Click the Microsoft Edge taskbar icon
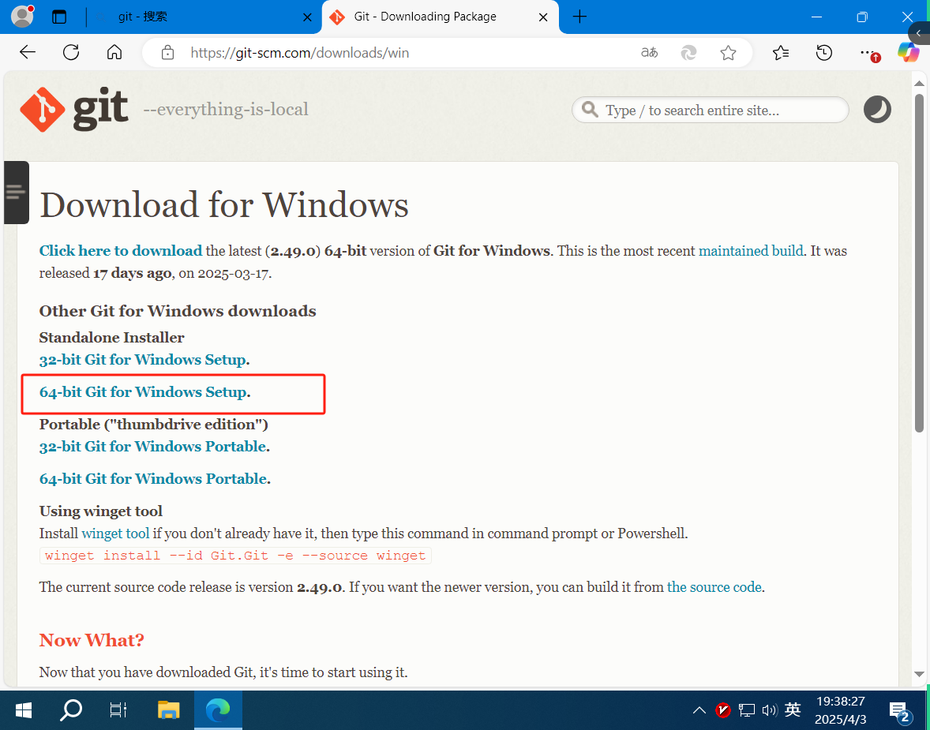930x730 pixels. [x=218, y=709]
